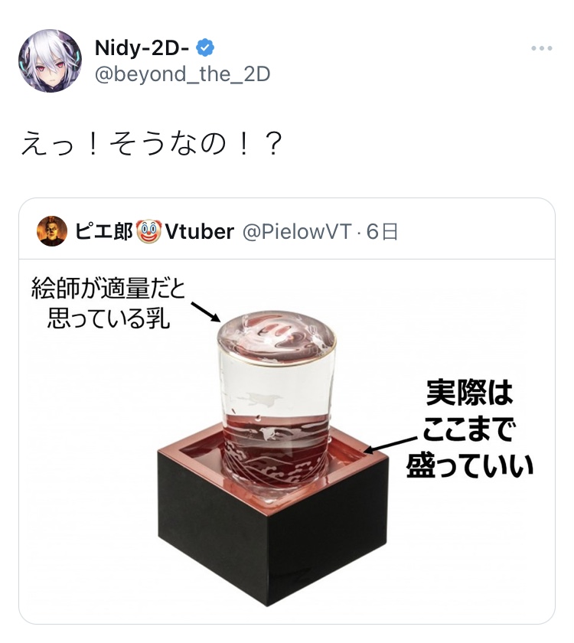Click the 絵師が適量だと caption in image
Screen dimensions: 574x643
coord(109,289)
